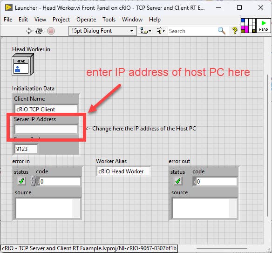Click the Abort Execution stop button
272x253 pixels.
[51, 31]
